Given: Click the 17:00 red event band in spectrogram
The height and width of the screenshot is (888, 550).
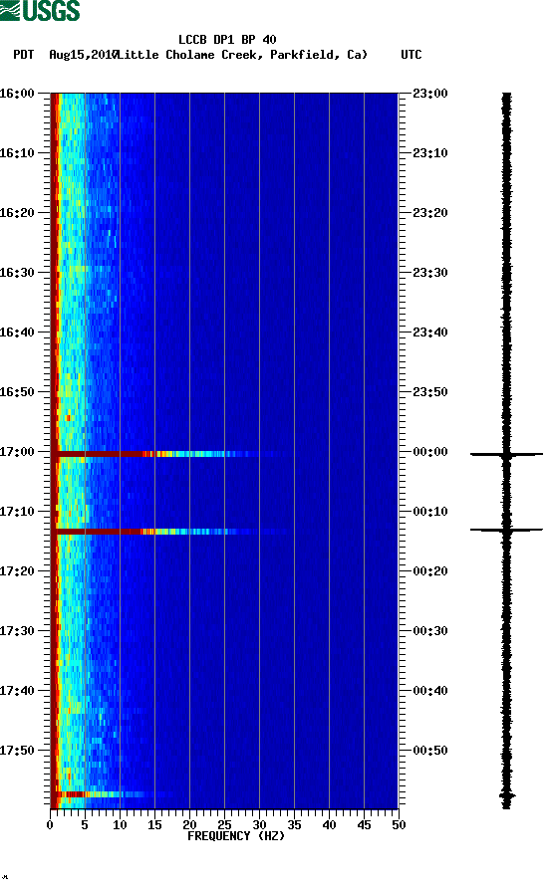Looking at the screenshot, I should click(170, 454).
